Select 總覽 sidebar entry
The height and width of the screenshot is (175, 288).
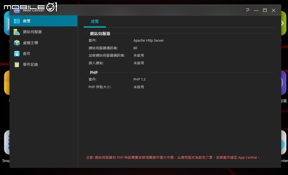44,21
